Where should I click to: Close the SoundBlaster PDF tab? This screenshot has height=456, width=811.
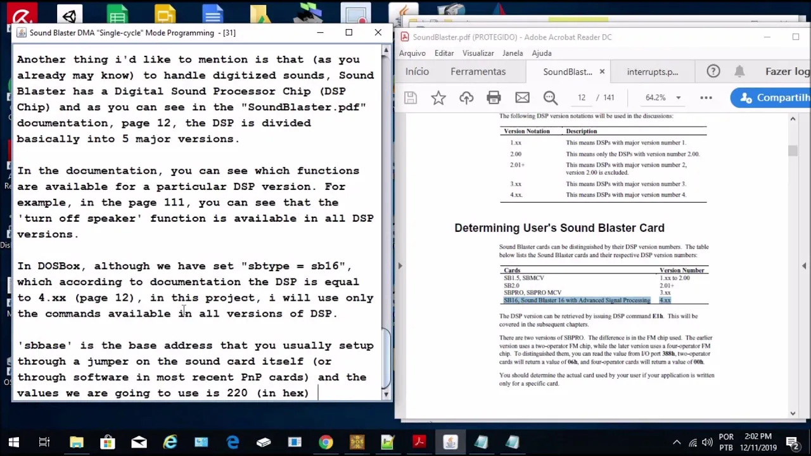(602, 72)
